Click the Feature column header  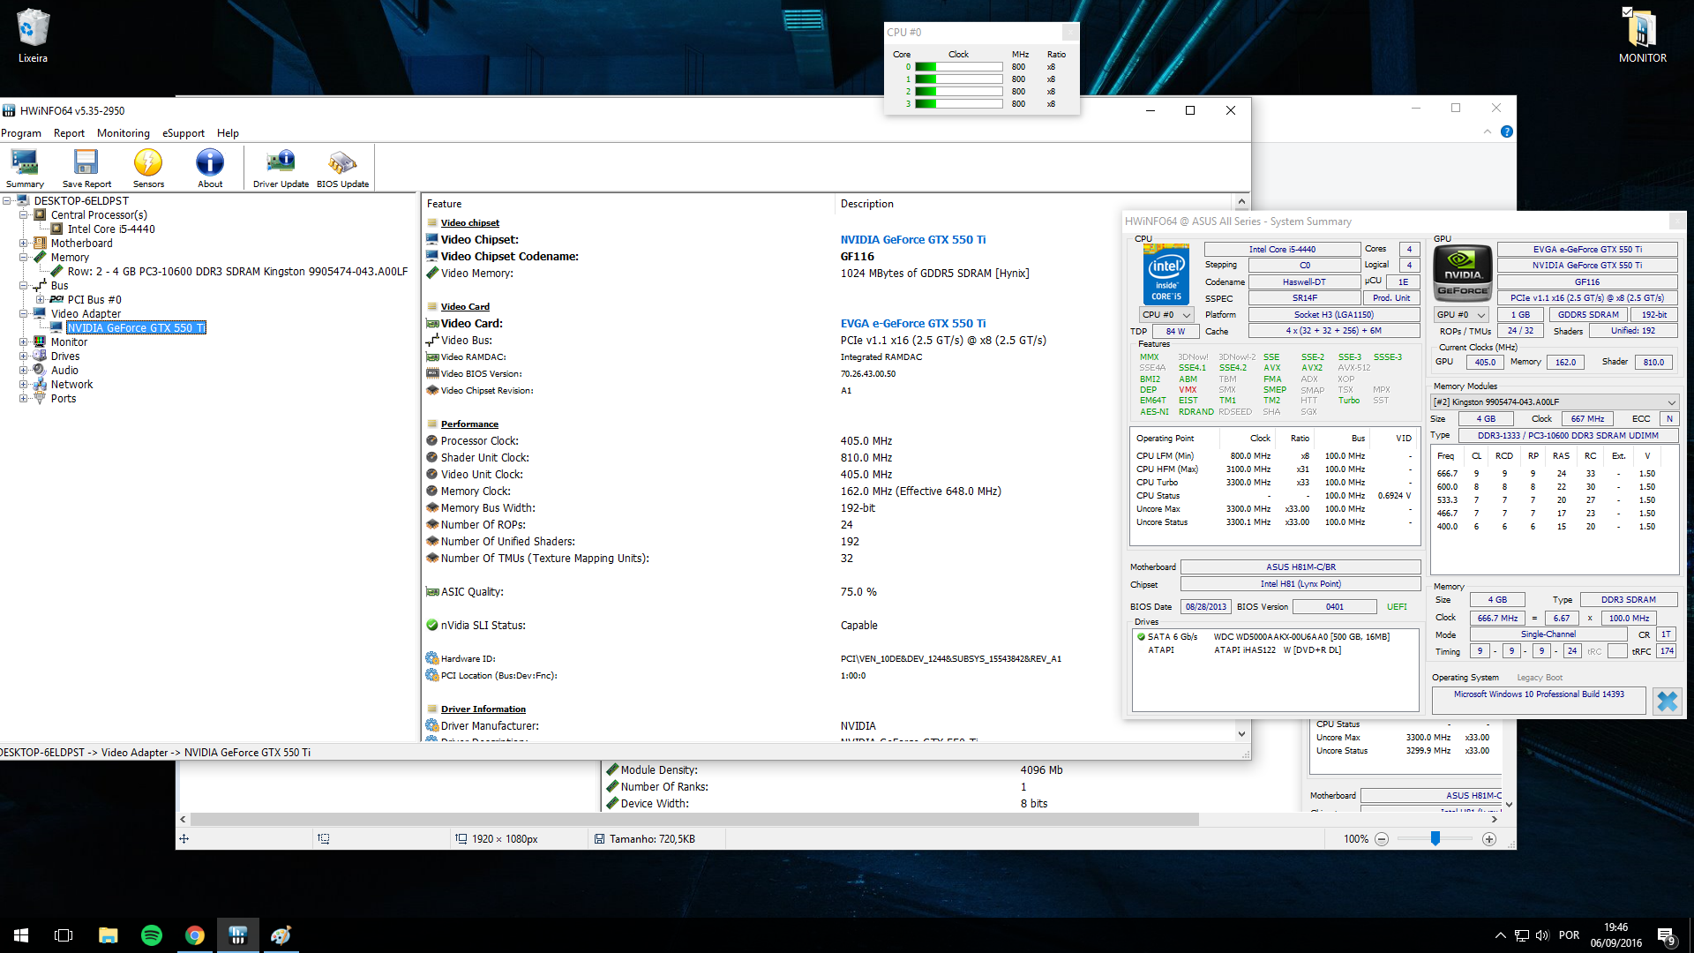coord(627,204)
